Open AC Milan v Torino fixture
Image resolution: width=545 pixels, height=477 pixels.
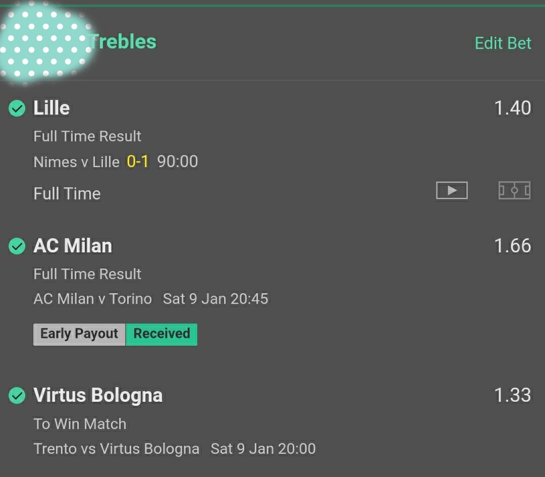point(92,299)
